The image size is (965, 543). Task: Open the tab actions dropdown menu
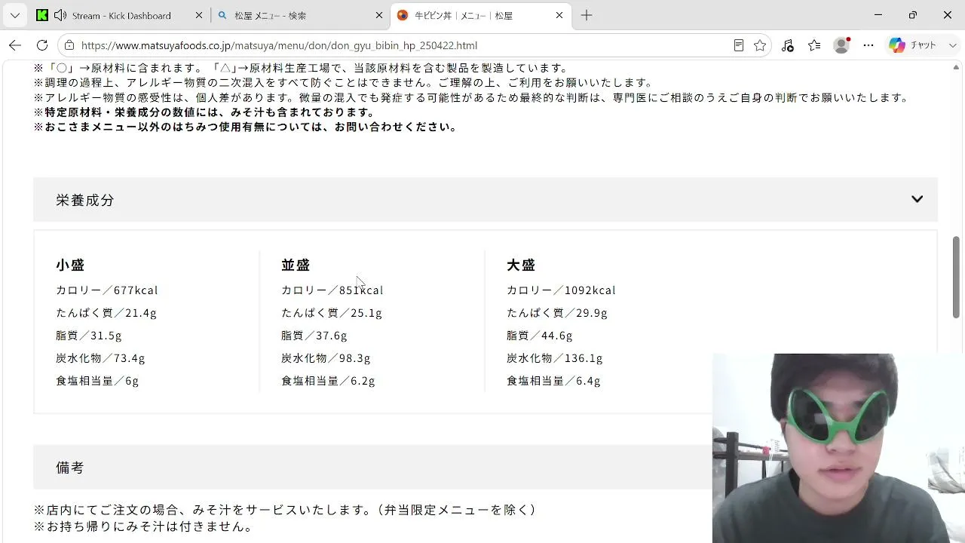pyautogui.click(x=14, y=15)
